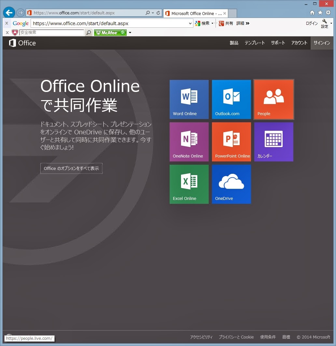Expand the Google toolbar URL dropdown
The image size is (336, 346).
click(190, 23)
